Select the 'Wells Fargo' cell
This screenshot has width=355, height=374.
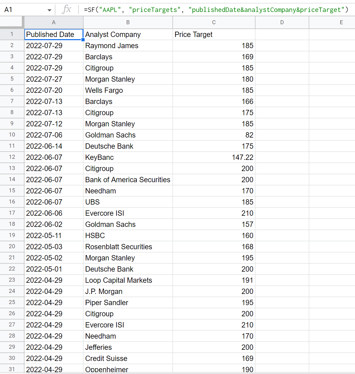[128, 90]
